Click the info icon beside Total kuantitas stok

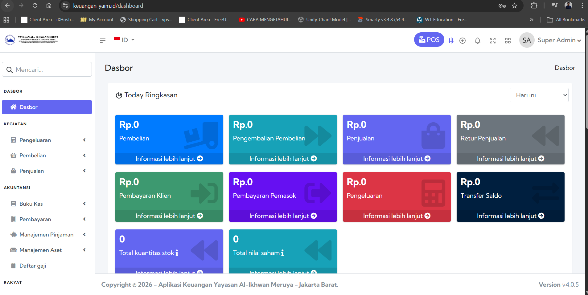177,253
